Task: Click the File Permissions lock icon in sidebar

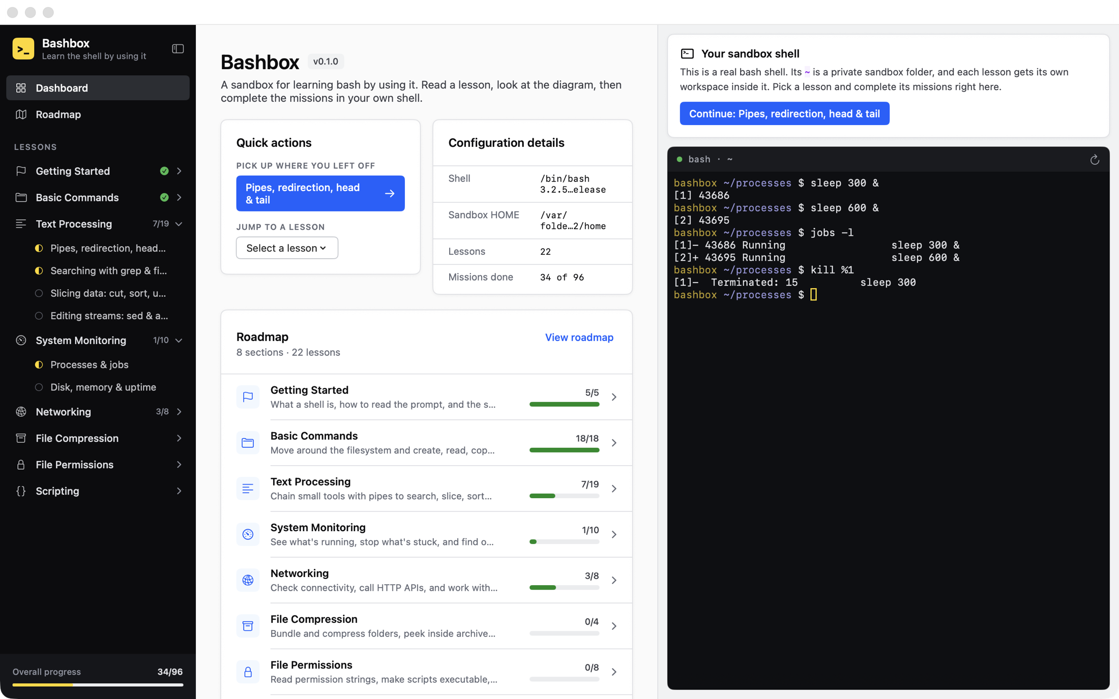Action: pos(21,465)
